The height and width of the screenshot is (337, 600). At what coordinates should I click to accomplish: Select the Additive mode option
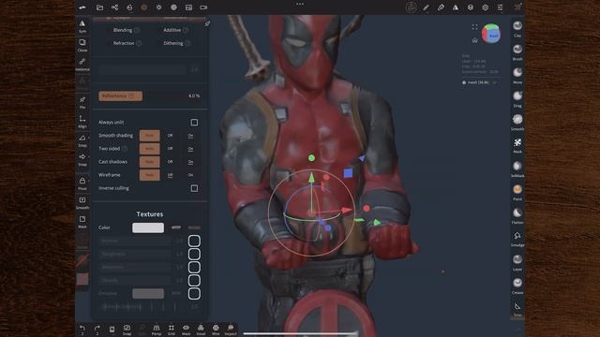click(x=172, y=30)
